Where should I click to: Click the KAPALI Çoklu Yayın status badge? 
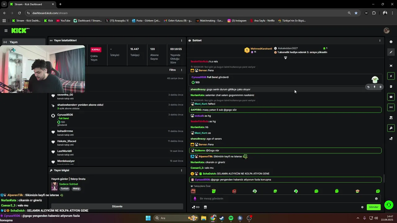coord(96,50)
